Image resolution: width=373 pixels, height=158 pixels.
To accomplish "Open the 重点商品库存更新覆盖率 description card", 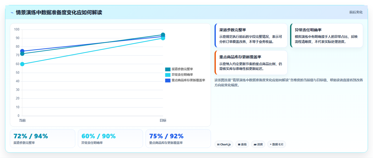I will coord(251,63).
